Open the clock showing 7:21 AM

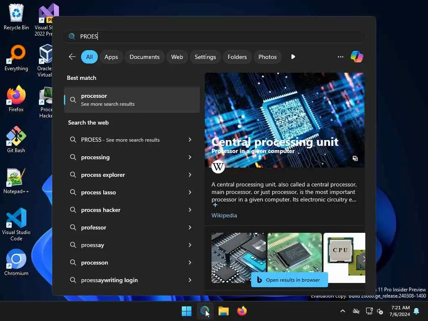click(400, 311)
